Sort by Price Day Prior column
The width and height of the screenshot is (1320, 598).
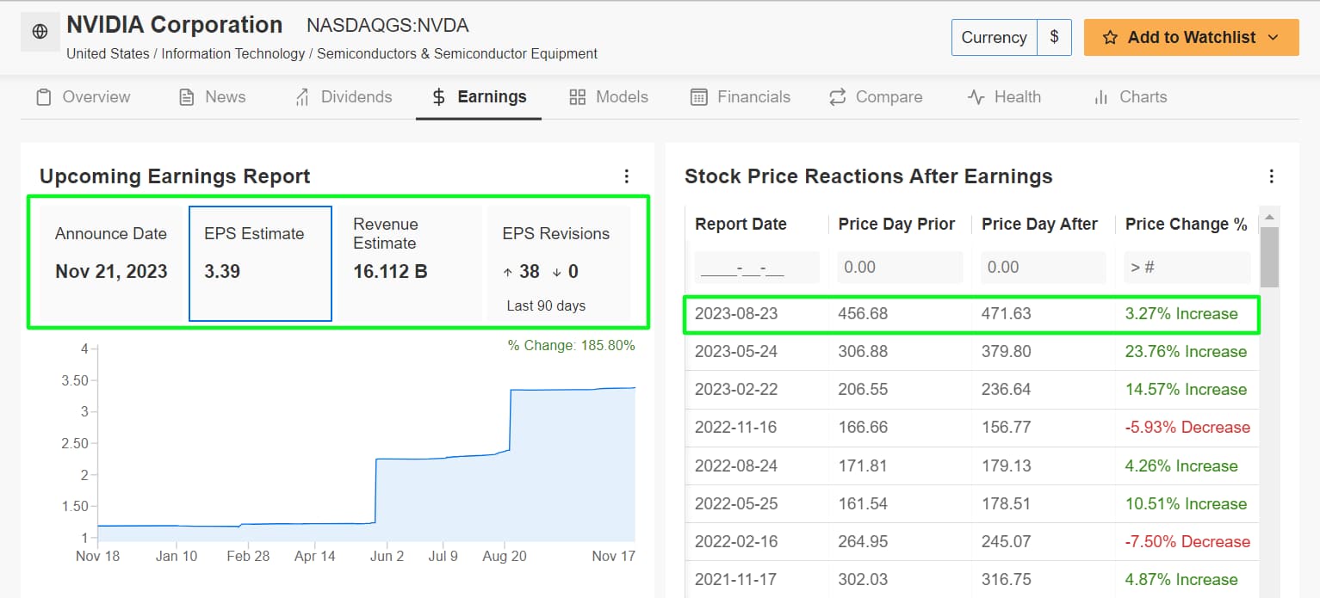(x=896, y=225)
